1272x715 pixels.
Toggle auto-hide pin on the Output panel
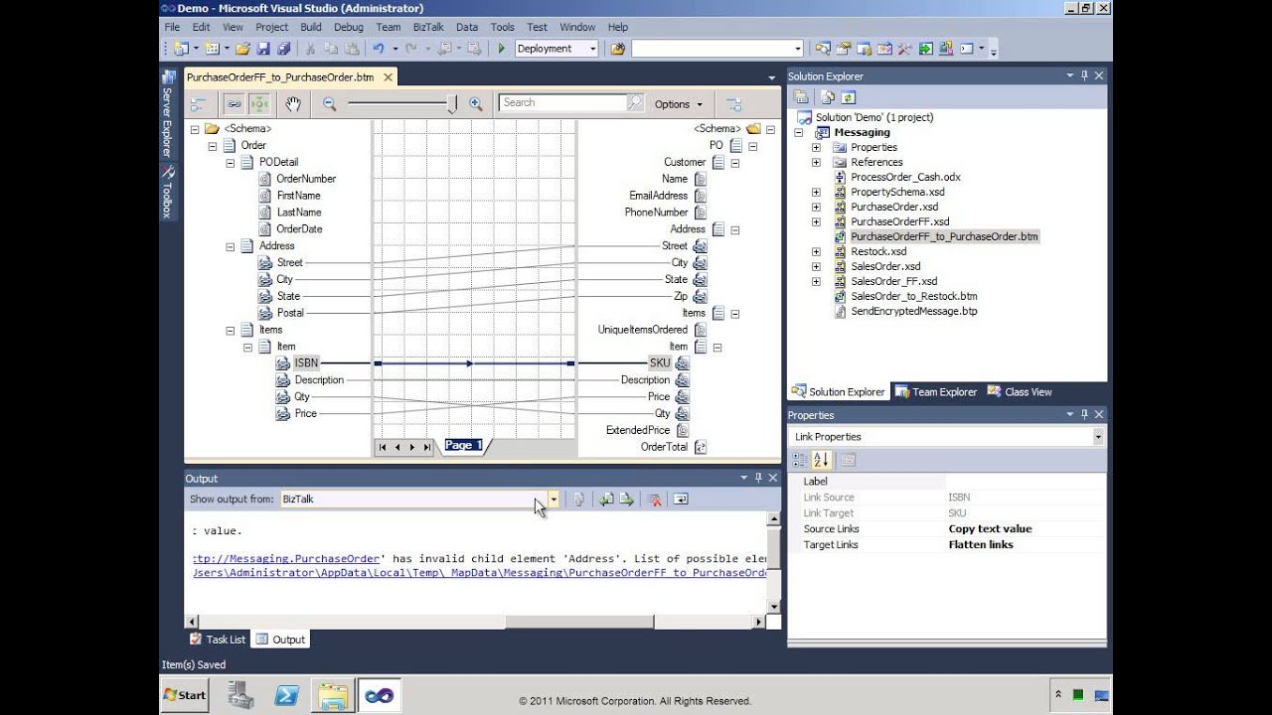tap(758, 478)
